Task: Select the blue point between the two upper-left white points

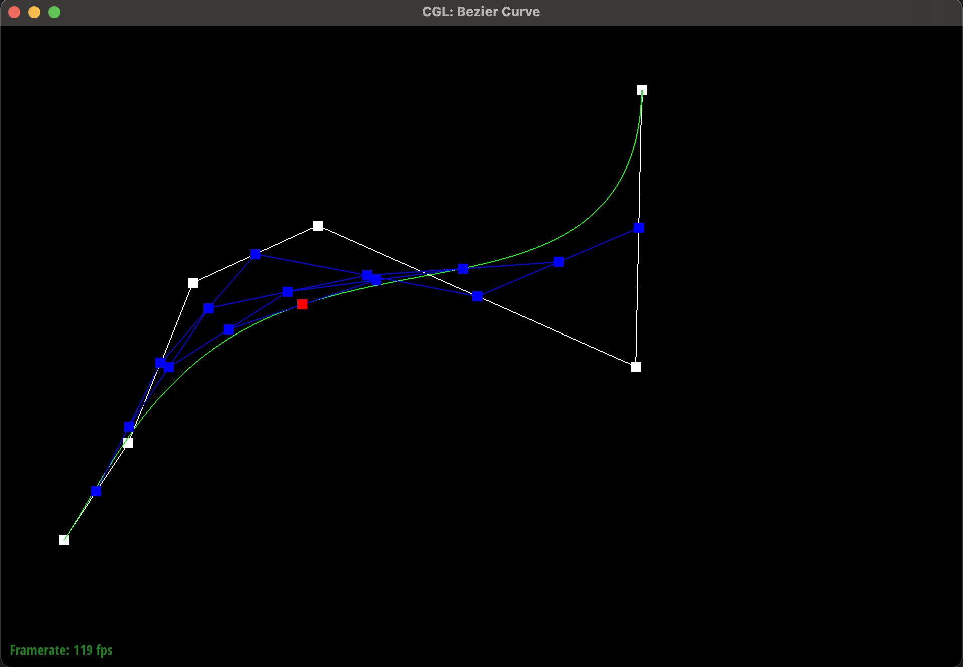Action: pyautogui.click(x=255, y=254)
